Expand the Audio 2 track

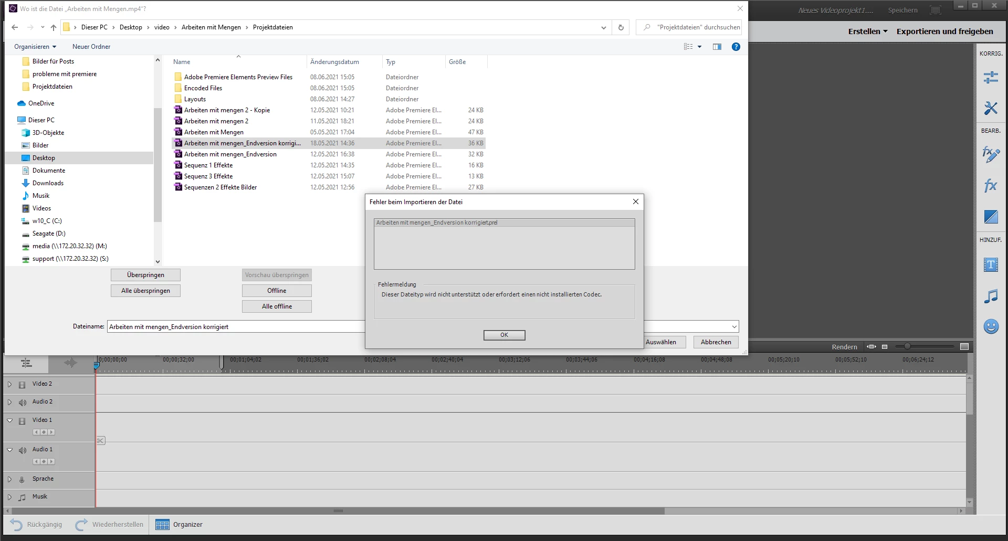click(x=9, y=402)
